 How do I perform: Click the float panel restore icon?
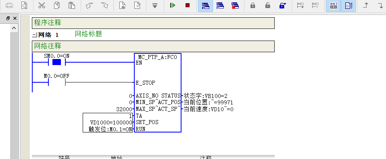click(x=8, y=18)
